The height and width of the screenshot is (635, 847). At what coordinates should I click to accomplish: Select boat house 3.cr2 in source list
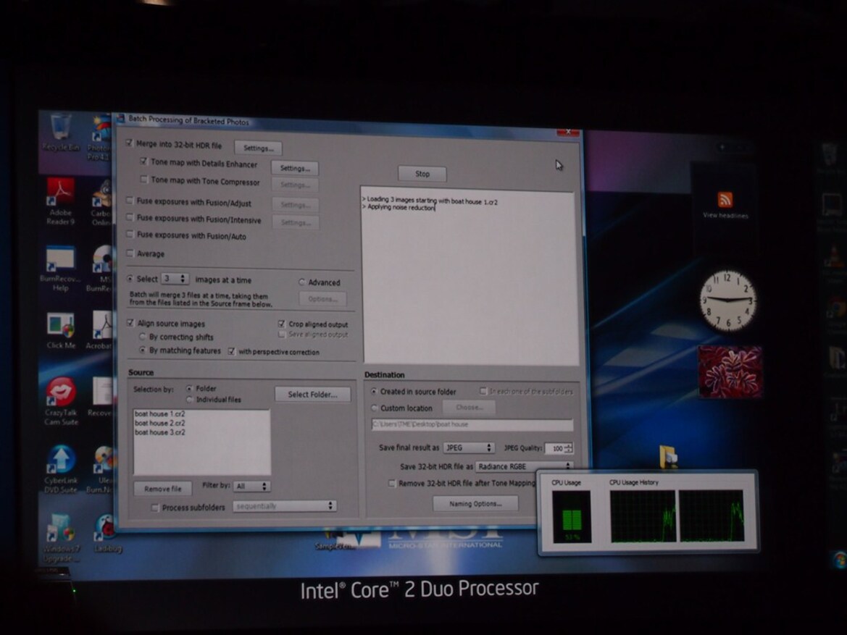pyautogui.click(x=160, y=432)
